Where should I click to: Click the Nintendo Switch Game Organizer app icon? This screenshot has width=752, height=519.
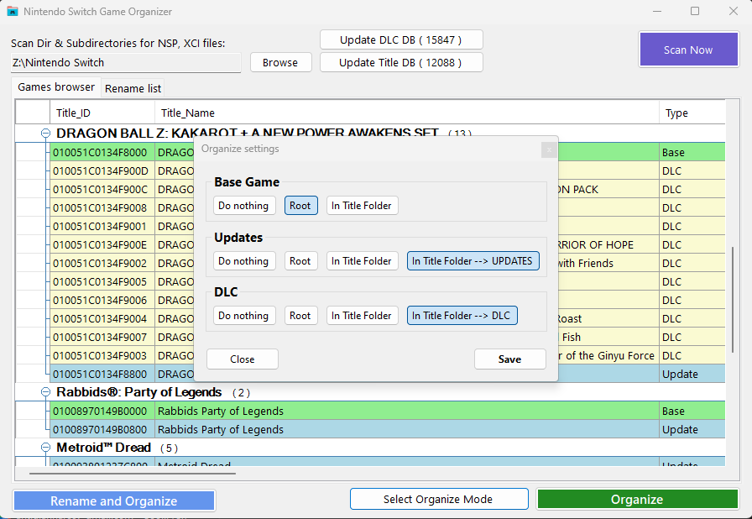click(x=12, y=11)
